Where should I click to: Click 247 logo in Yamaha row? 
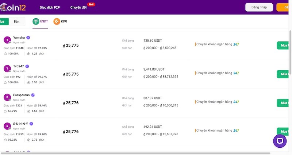coord(236,44)
